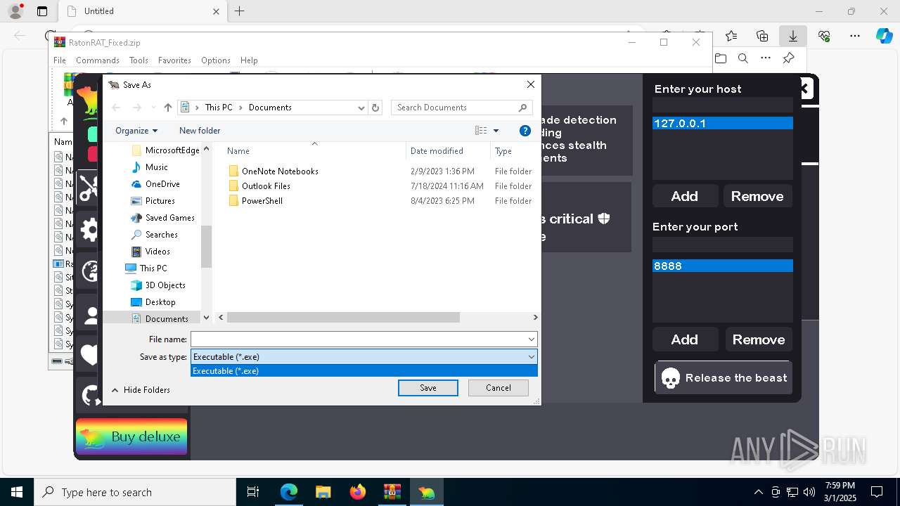This screenshot has height=506, width=900.
Task: Add the host entry with the upper Add button
Action: 685,196
